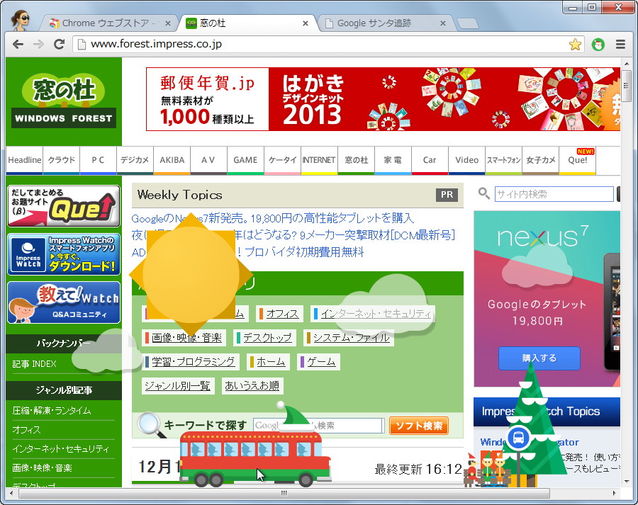
Task: Click the 窓の杜 Windows Forest logo
Action: pyautogui.click(x=64, y=101)
